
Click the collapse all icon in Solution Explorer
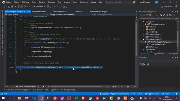click(167, 15)
